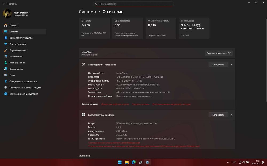Open Соглашение об использовании служб Майкрософт link

(x=114, y=143)
